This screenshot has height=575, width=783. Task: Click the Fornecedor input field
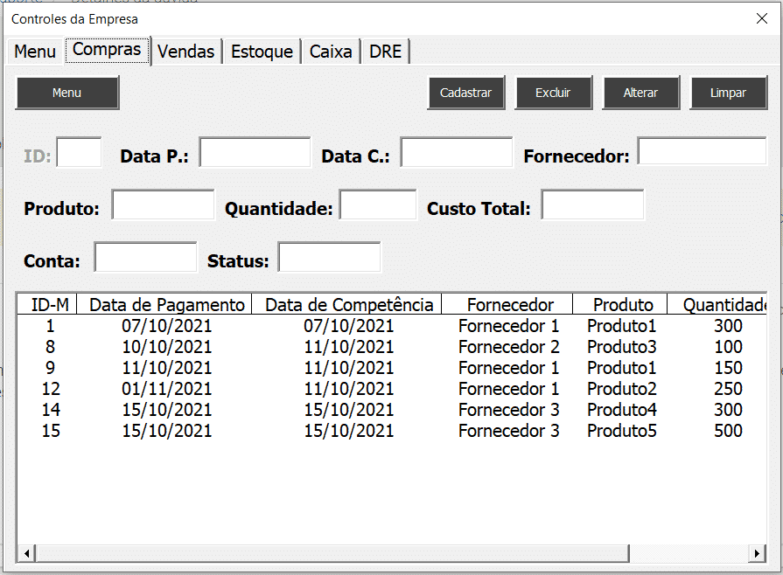(x=703, y=151)
